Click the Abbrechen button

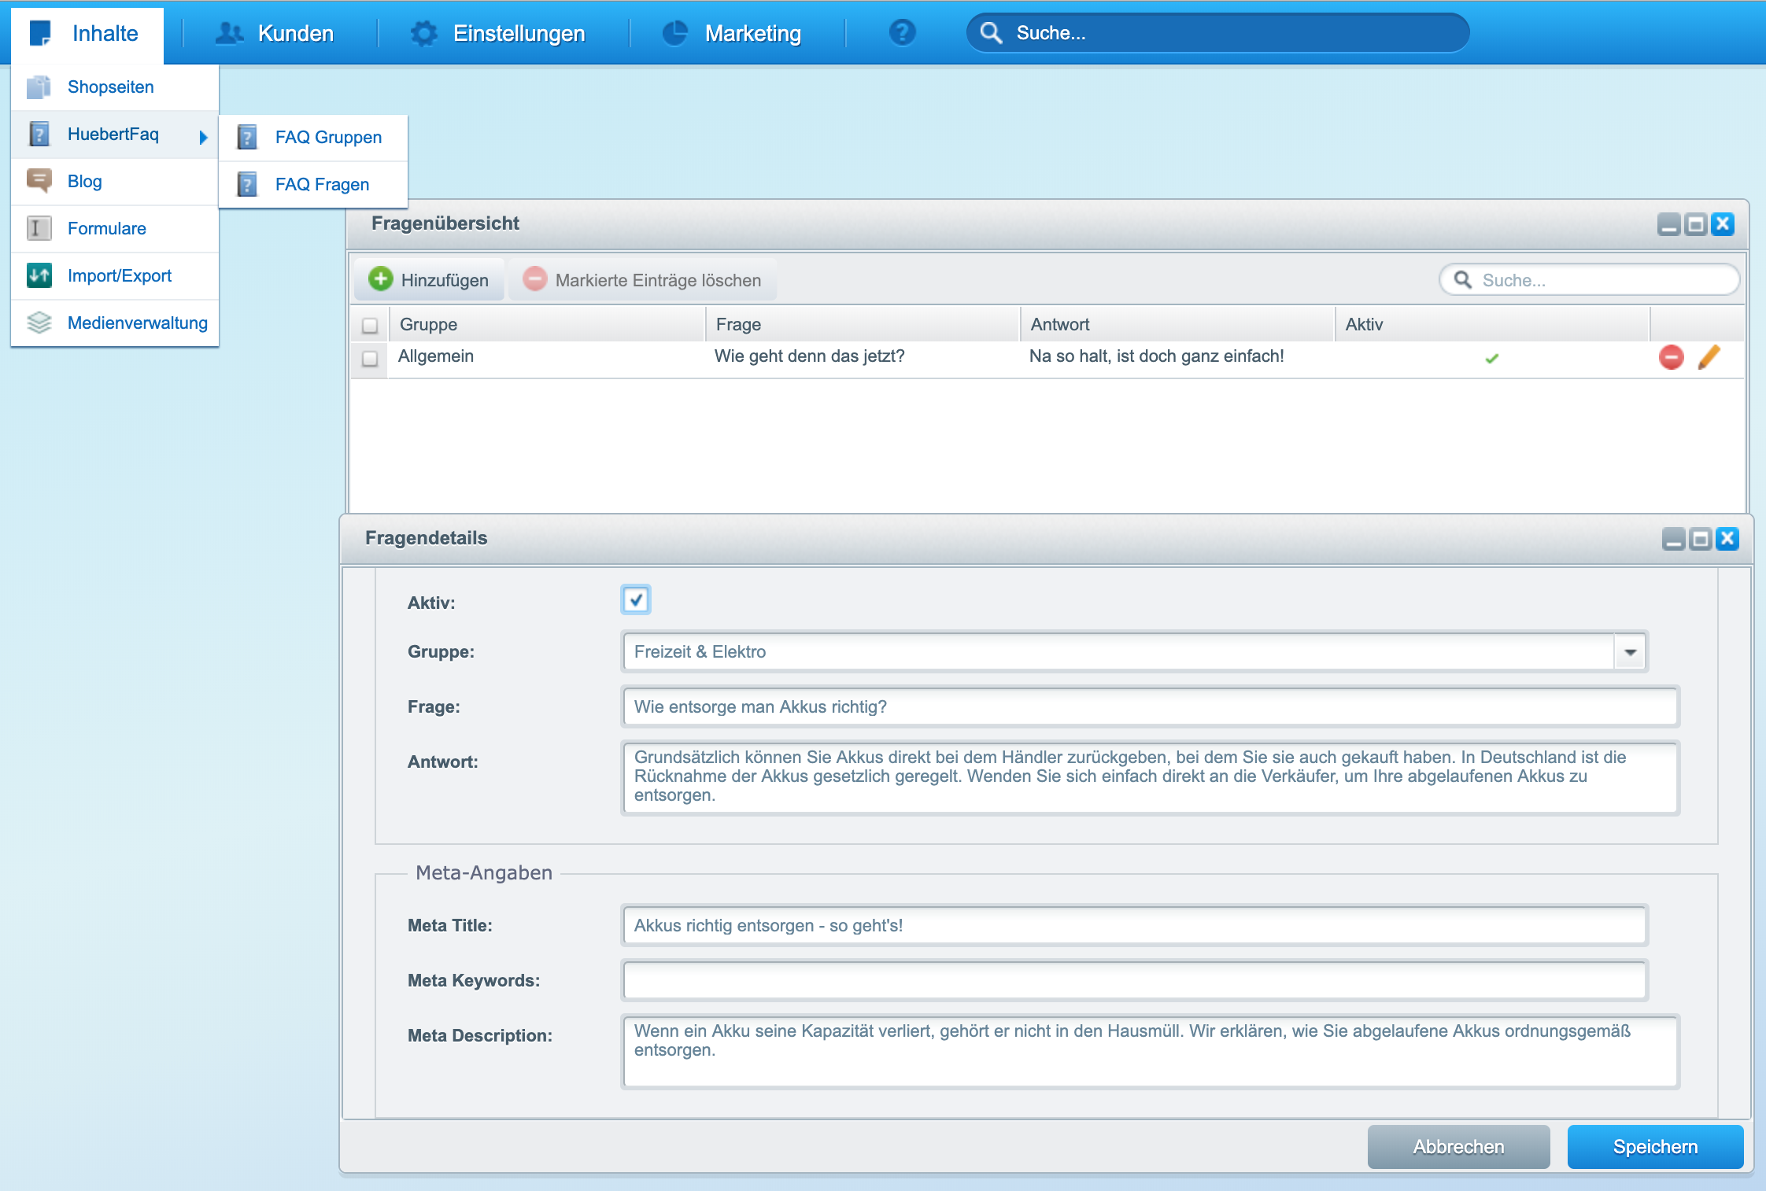[1458, 1147]
